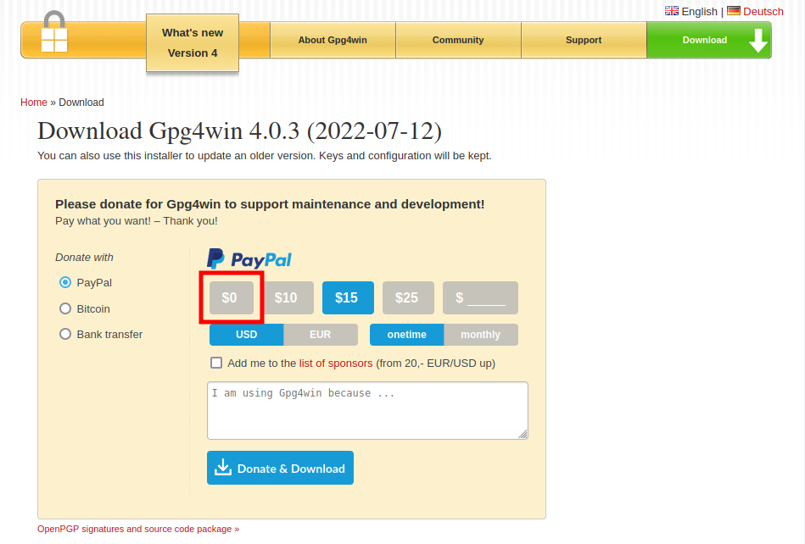Click the 'I am using Gpg4win because' textbox
805x544 pixels.
[x=366, y=410]
